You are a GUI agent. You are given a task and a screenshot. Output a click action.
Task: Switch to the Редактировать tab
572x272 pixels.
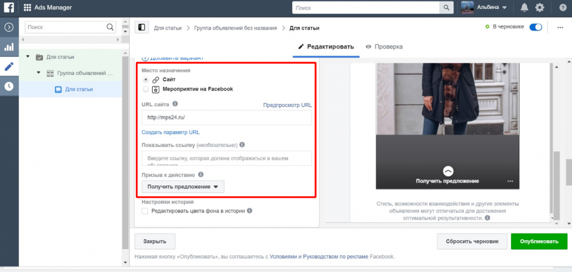tap(326, 47)
